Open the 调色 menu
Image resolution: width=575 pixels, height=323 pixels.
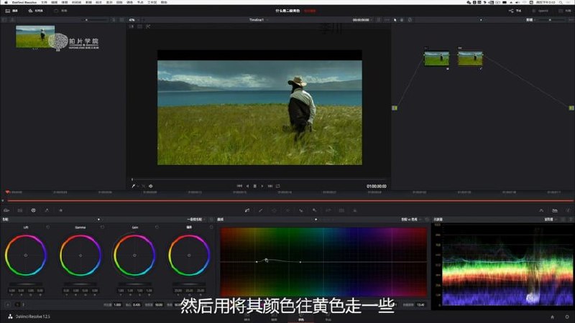click(x=130, y=2)
